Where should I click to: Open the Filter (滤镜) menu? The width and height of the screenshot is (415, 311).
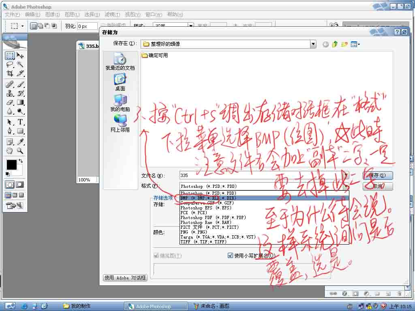coord(112,15)
